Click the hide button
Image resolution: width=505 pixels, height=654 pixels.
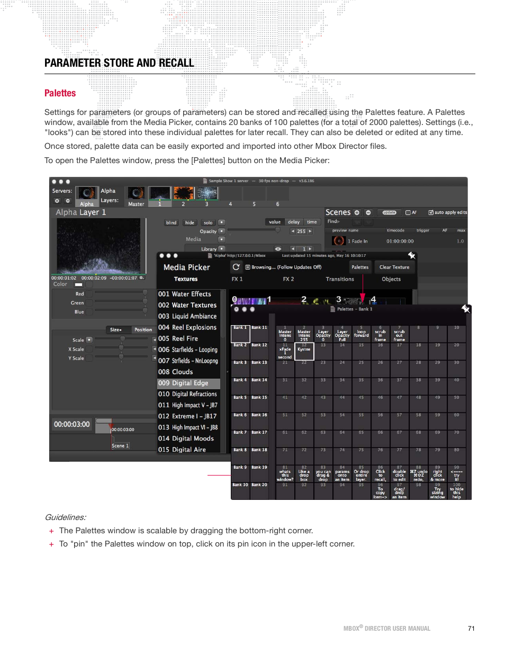pyautogui.click(x=190, y=222)
